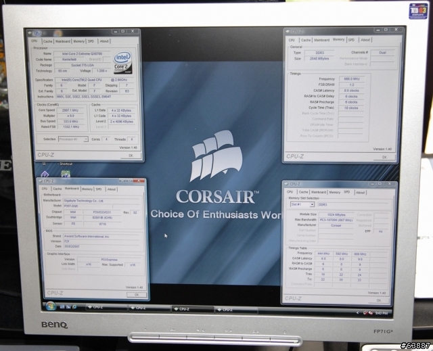Select Cache tab in Mainboard window
The height and width of the screenshot is (351, 433).
coord(57,189)
